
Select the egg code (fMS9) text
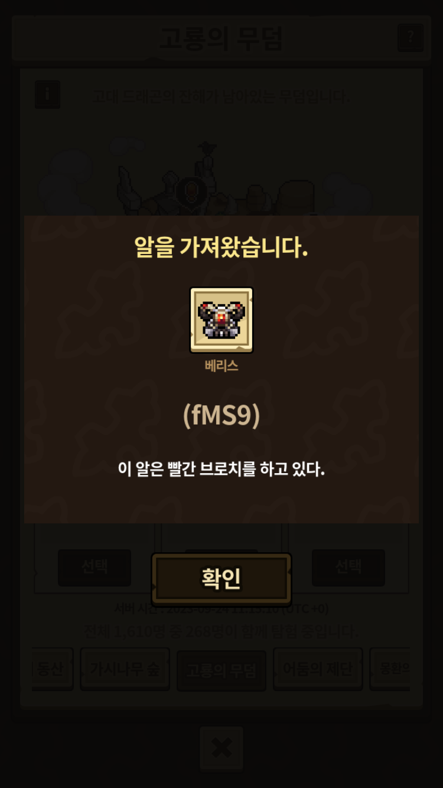(221, 415)
